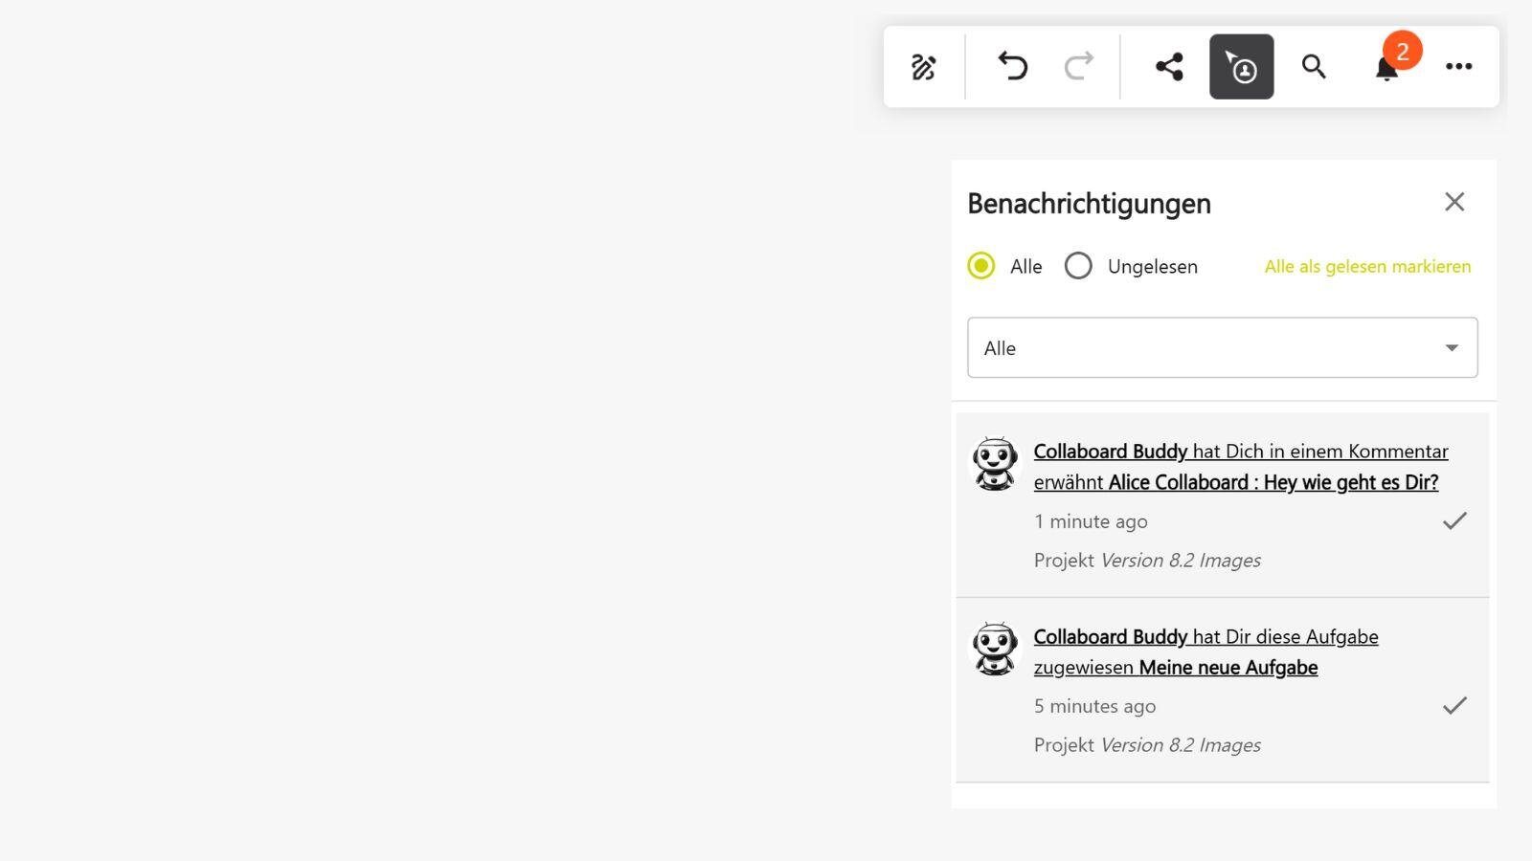Open the search function
Image resolution: width=1532 pixels, height=861 pixels.
(x=1313, y=66)
